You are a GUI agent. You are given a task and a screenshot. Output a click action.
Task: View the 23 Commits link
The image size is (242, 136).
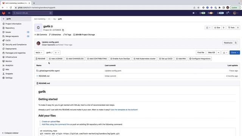click(40, 35)
